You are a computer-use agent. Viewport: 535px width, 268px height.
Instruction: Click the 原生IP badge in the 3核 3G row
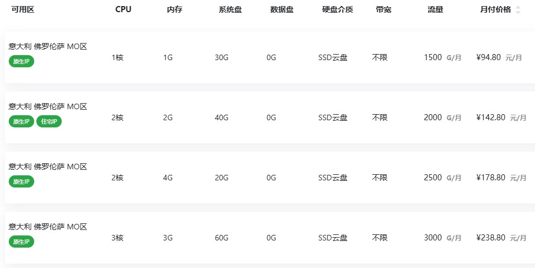pos(21,242)
